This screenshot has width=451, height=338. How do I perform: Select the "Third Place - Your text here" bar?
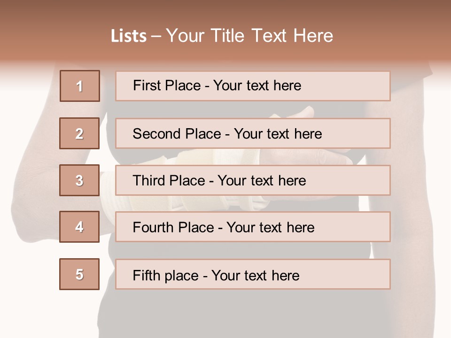point(253,180)
